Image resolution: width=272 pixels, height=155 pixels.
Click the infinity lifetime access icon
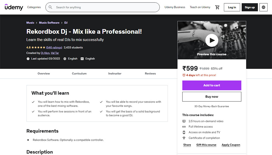pyautogui.click(x=184, y=127)
